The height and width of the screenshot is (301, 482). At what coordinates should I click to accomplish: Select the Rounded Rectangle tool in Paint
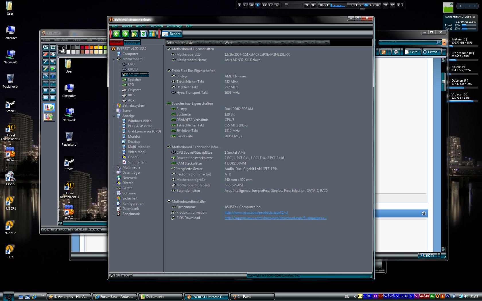pyautogui.click(x=53, y=97)
